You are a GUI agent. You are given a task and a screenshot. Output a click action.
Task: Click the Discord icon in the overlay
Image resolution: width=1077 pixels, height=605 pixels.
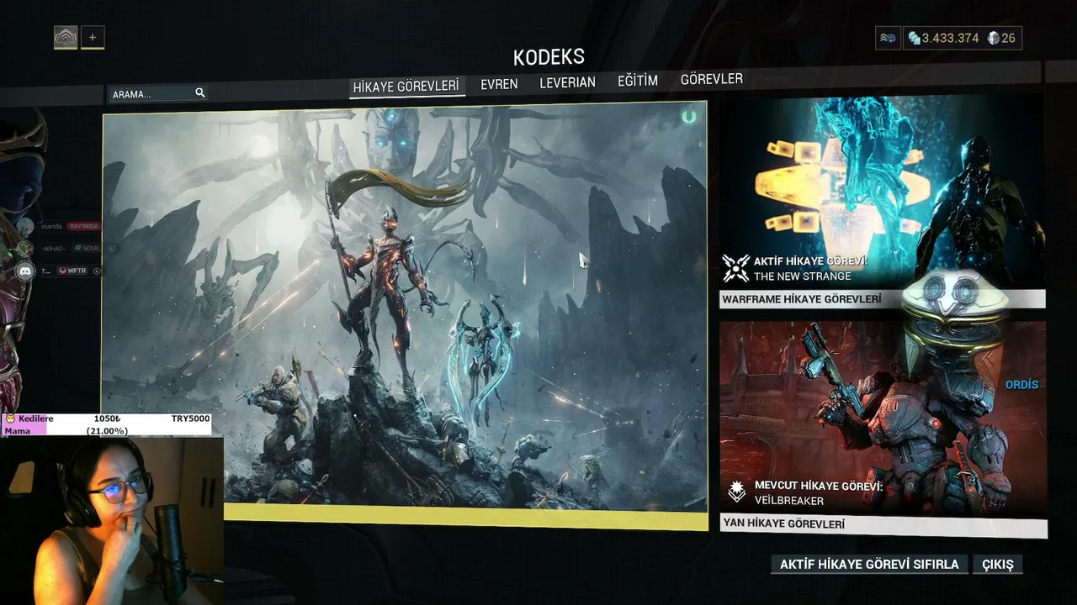24,271
